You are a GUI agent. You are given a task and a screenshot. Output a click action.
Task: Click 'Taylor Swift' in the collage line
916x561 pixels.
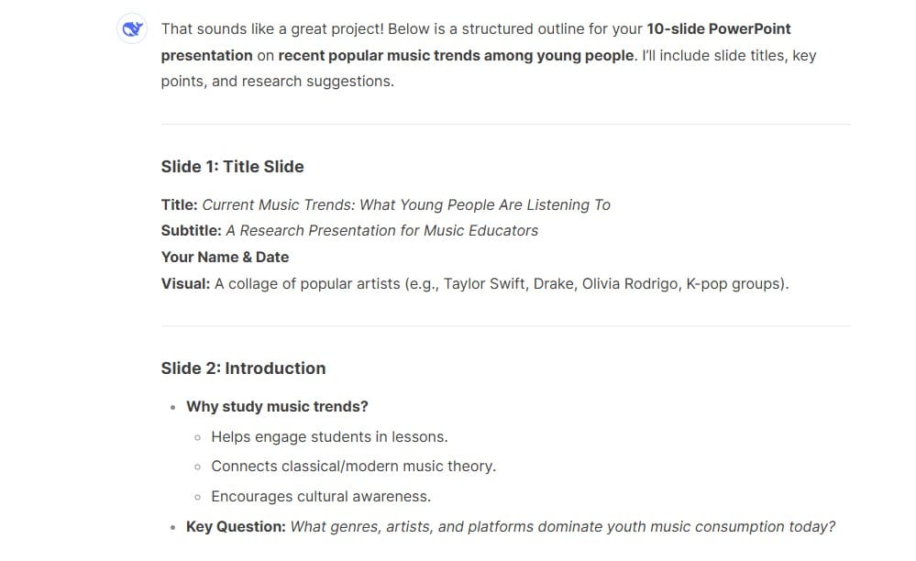[x=484, y=284]
